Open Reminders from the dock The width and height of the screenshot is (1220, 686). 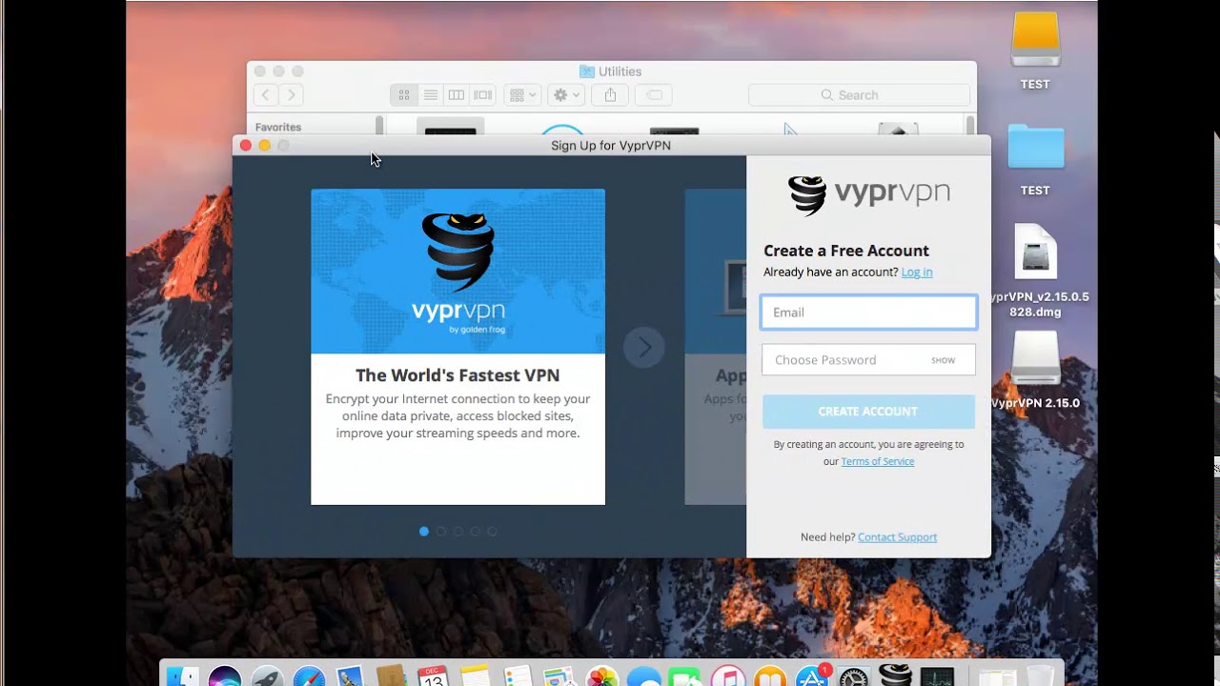pos(517,676)
